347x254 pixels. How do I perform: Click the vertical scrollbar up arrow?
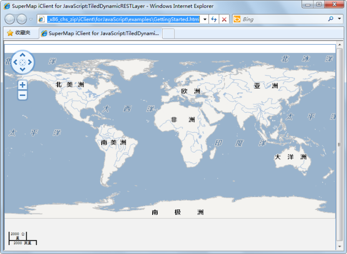pos(340,46)
